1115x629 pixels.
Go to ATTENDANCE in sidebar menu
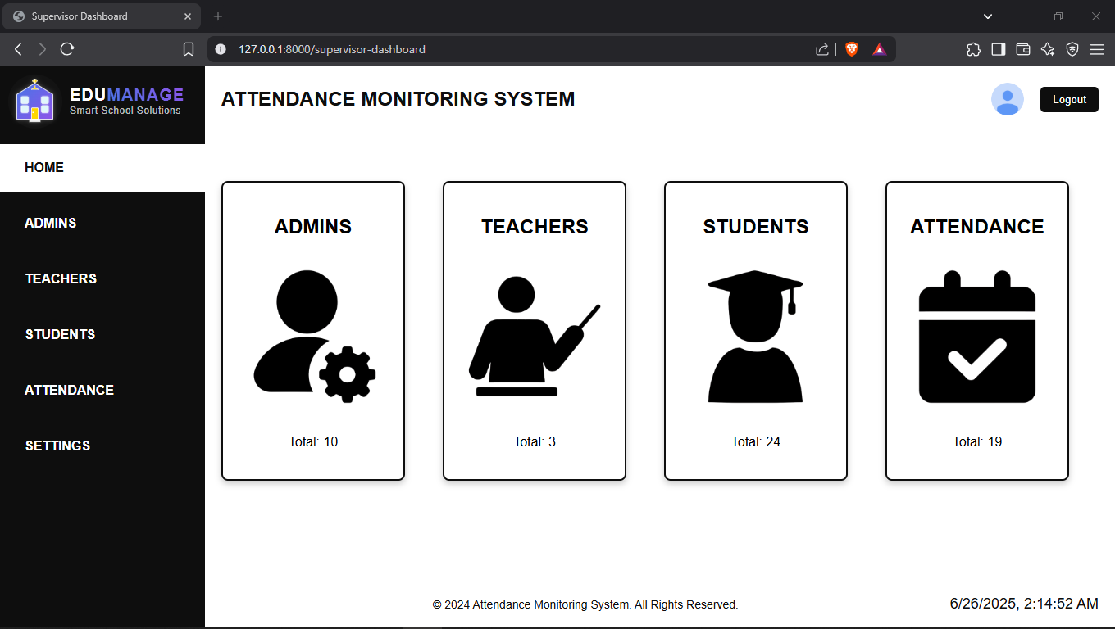tap(102, 390)
